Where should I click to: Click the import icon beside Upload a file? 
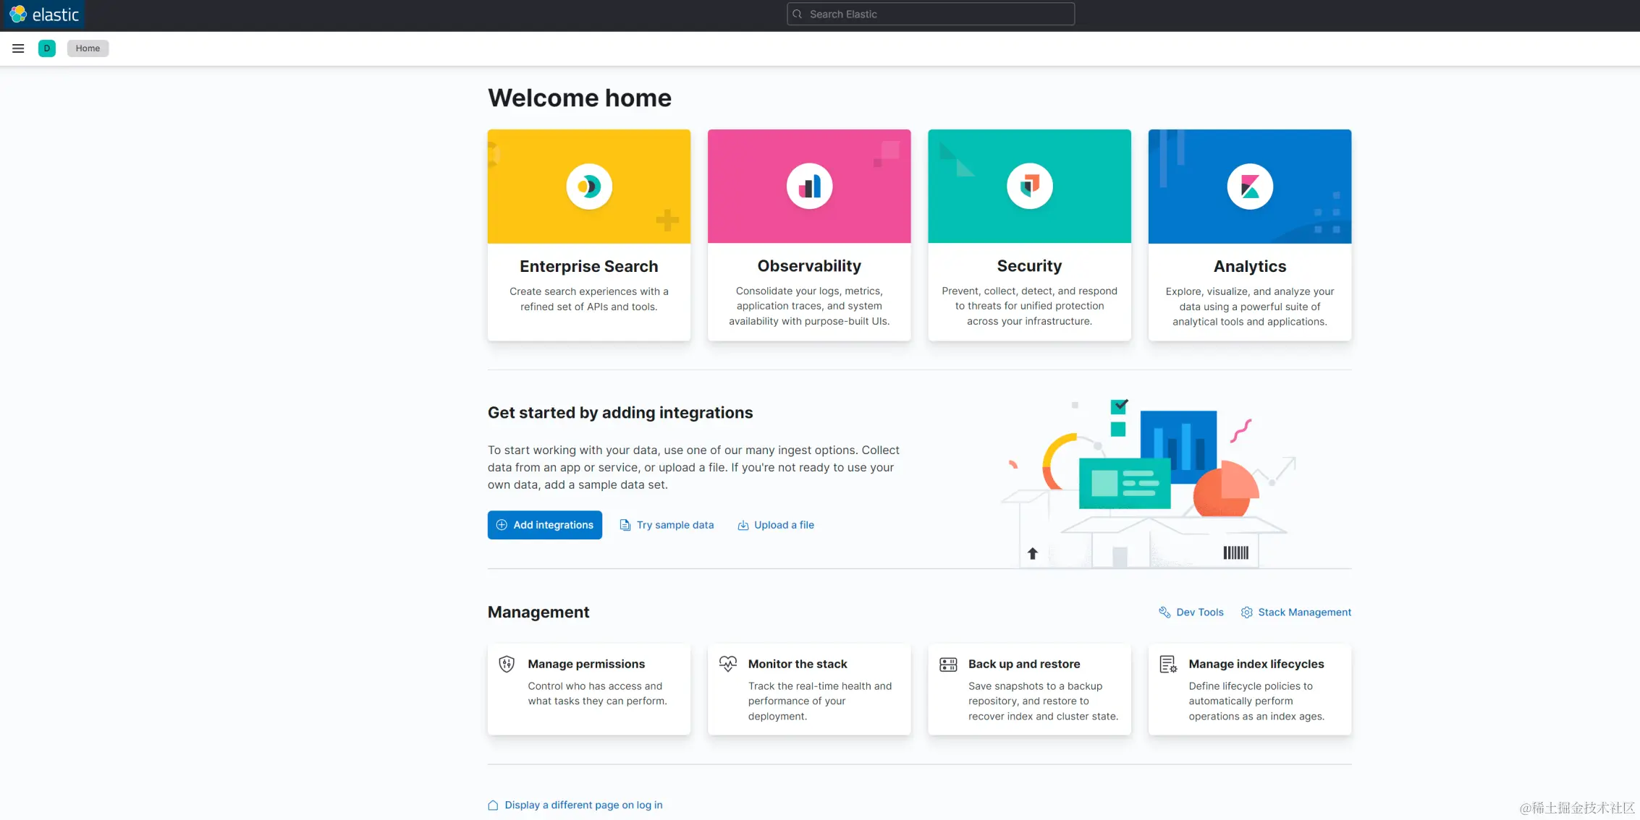click(x=743, y=525)
